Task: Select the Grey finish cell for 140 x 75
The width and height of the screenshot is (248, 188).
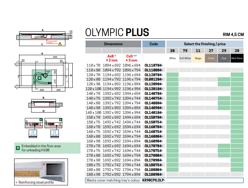Action: pyautogui.click(x=224, y=98)
